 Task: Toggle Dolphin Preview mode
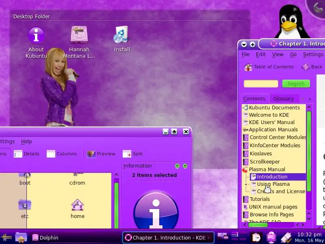101,154
